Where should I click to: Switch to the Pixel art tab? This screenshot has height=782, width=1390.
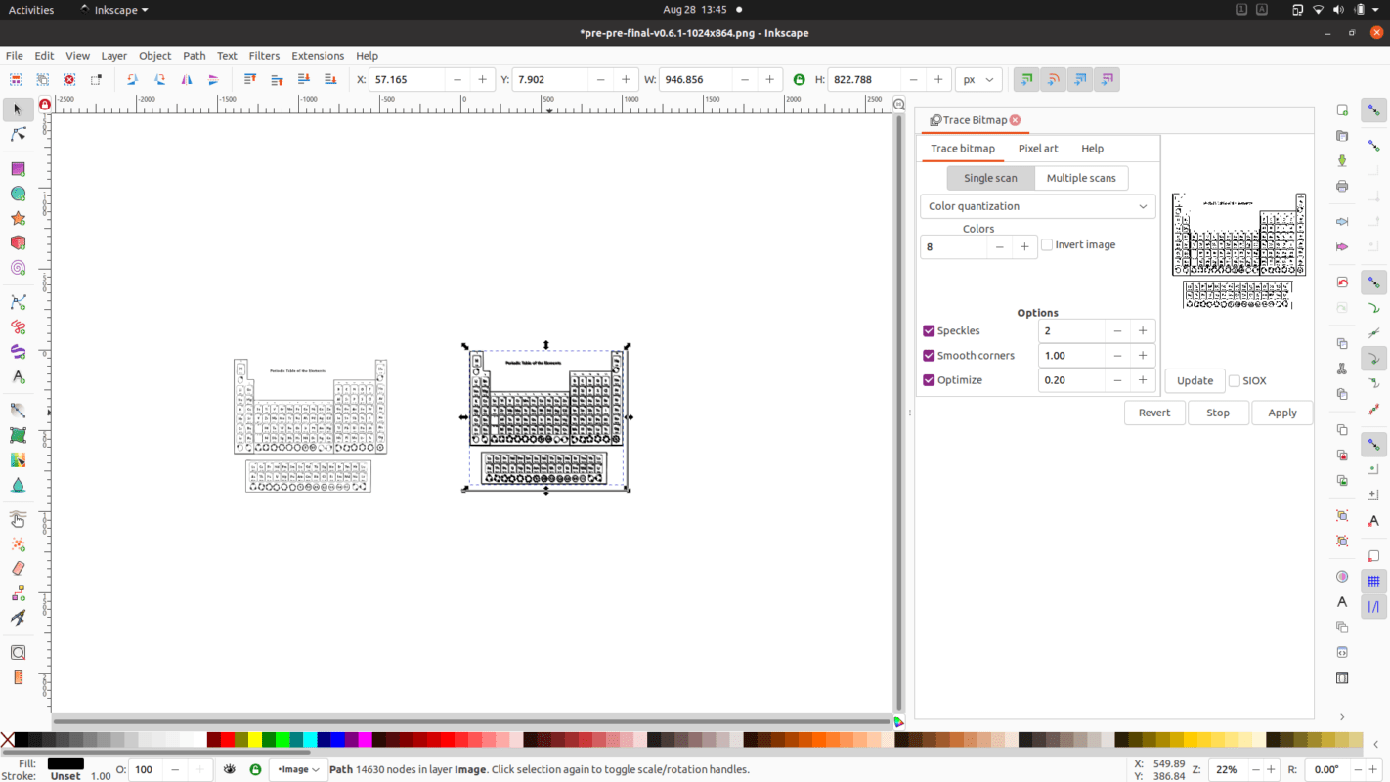(x=1038, y=148)
